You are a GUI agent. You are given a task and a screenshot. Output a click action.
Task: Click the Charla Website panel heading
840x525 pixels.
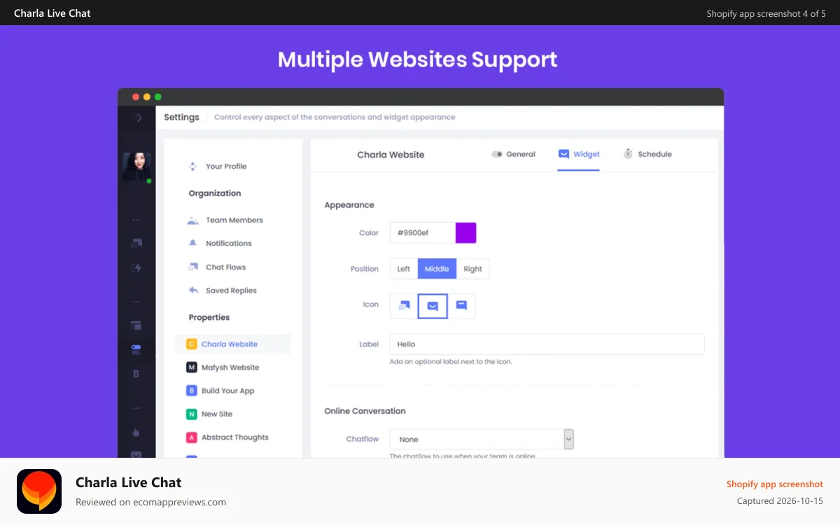pyautogui.click(x=391, y=155)
